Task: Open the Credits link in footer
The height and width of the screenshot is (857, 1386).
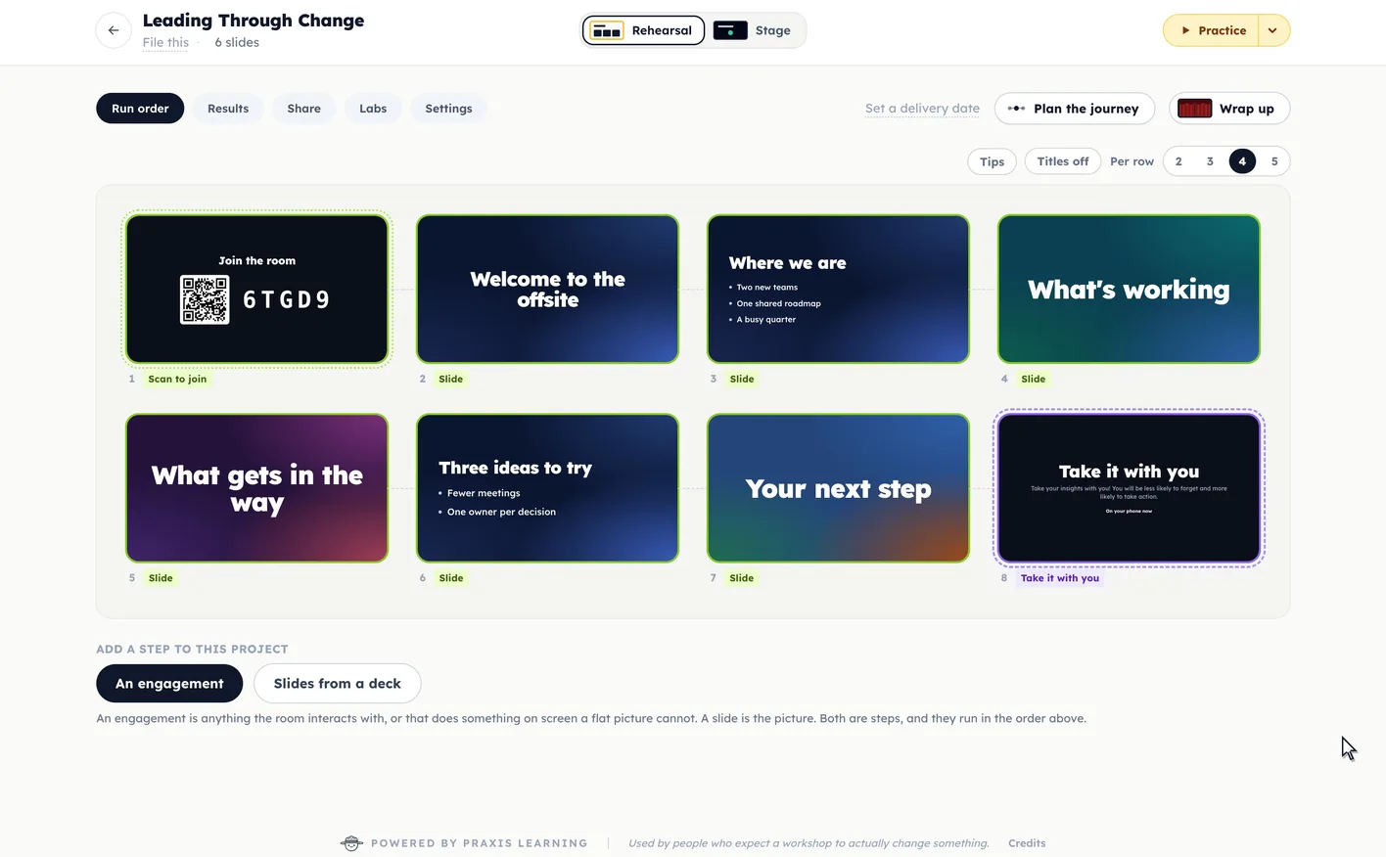Action: (x=1027, y=843)
